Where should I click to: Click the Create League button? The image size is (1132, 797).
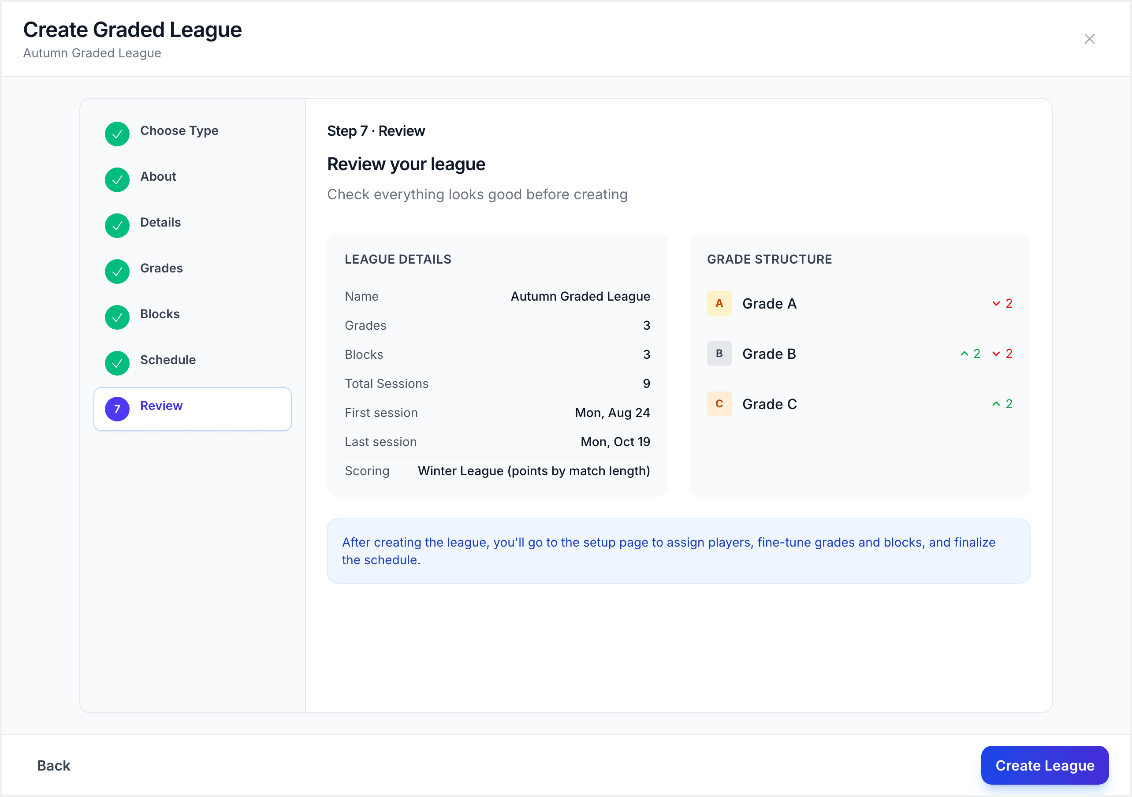point(1045,765)
